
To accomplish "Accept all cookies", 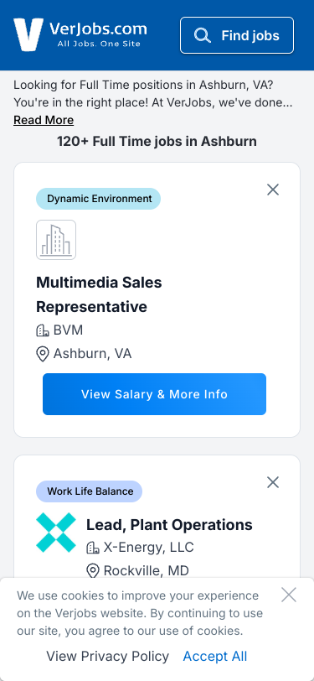I will tap(215, 656).
